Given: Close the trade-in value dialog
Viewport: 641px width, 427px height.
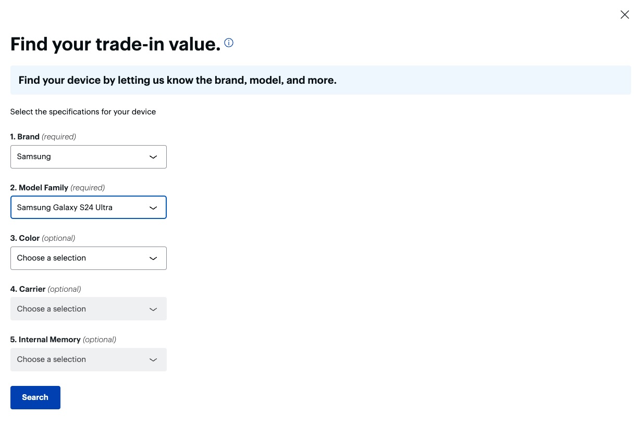Looking at the screenshot, I should (x=624, y=15).
